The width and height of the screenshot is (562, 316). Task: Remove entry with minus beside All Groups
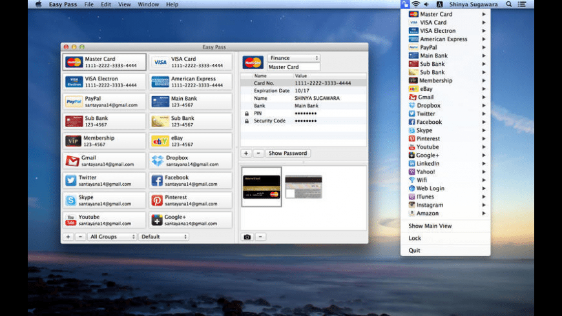(80, 237)
